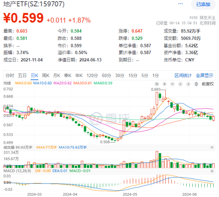
Task: Click the 资产净值 3.36亿 value
Action: pyautogui.click(x=192, y=53)
